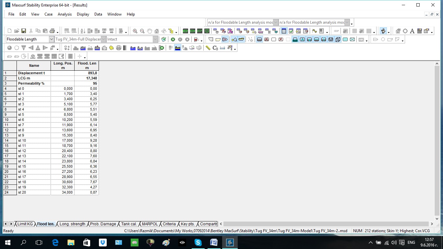Select the Criteria results tab

pos(169,224)
